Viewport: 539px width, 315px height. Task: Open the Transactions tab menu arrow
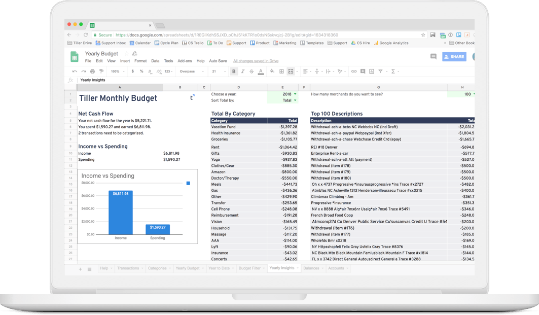click(142, 268)
